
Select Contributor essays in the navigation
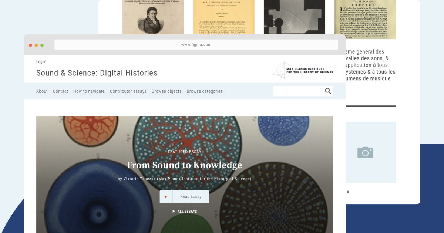tap(128, 91)
